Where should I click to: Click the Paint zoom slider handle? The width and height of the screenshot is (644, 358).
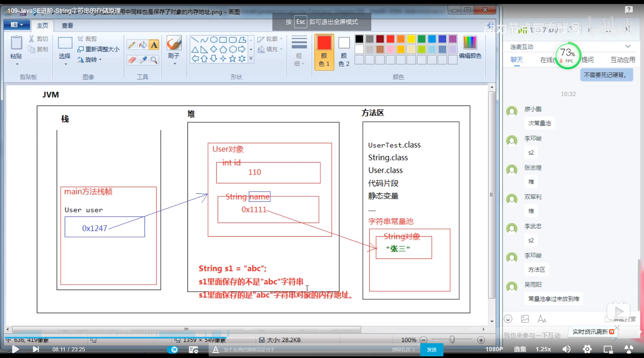452,340
